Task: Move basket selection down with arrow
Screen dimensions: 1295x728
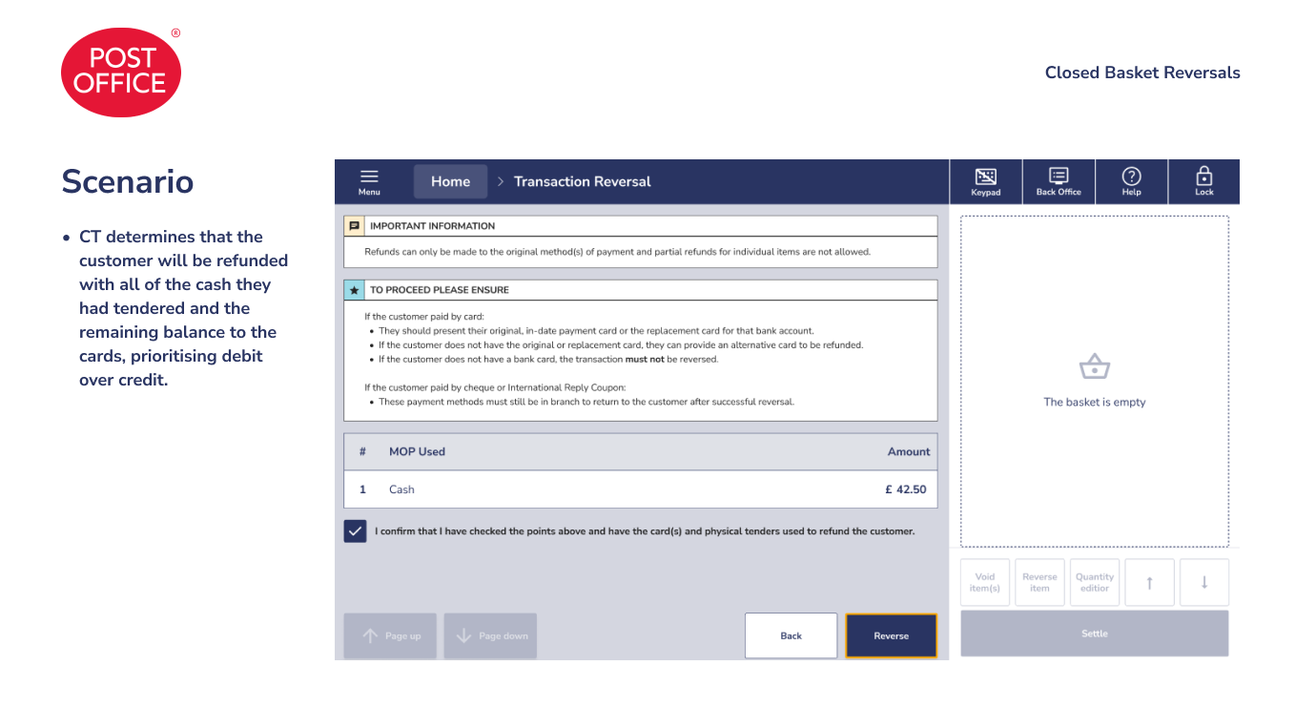Action: click(x=1204, y=582)
